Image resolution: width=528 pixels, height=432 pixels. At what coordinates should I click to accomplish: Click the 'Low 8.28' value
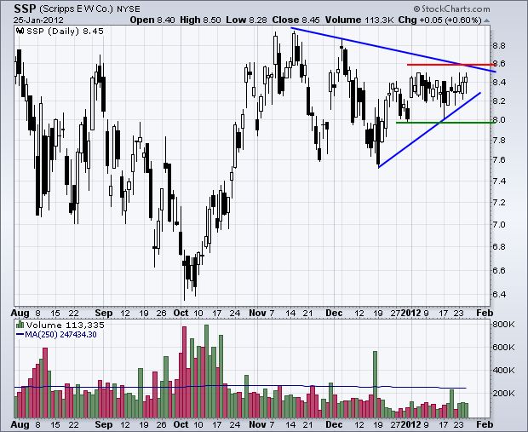[x=246, y=20]
